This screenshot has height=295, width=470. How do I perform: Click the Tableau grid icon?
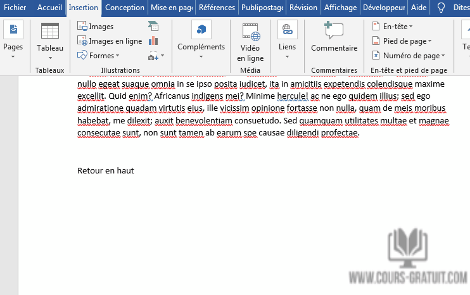point(50,31)
